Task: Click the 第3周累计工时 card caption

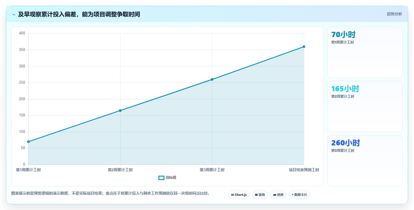Action: [x=343, y=151]
